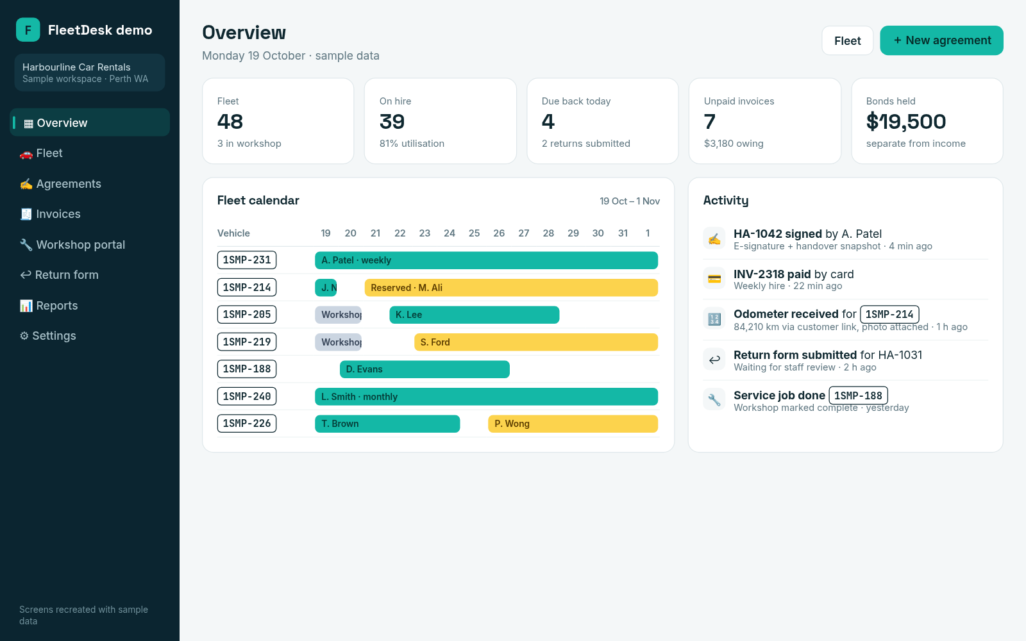Select the Workshop block on 1SMP-205 row
Screen dimensions: 1026x641
338,315
